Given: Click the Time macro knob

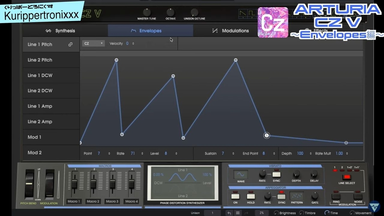Looking at the screenshot, I should (x=327, y=213).
